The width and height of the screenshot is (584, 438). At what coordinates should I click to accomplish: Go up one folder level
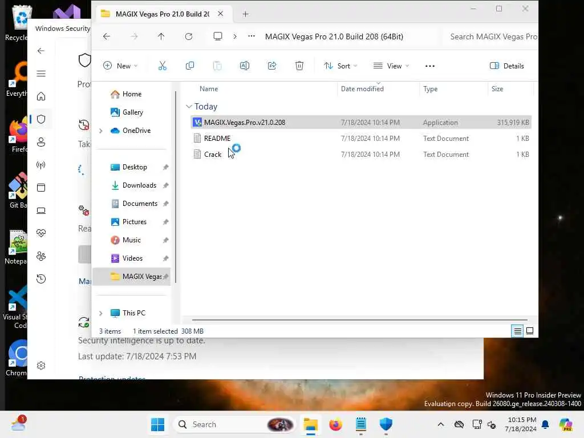(161, 36)
